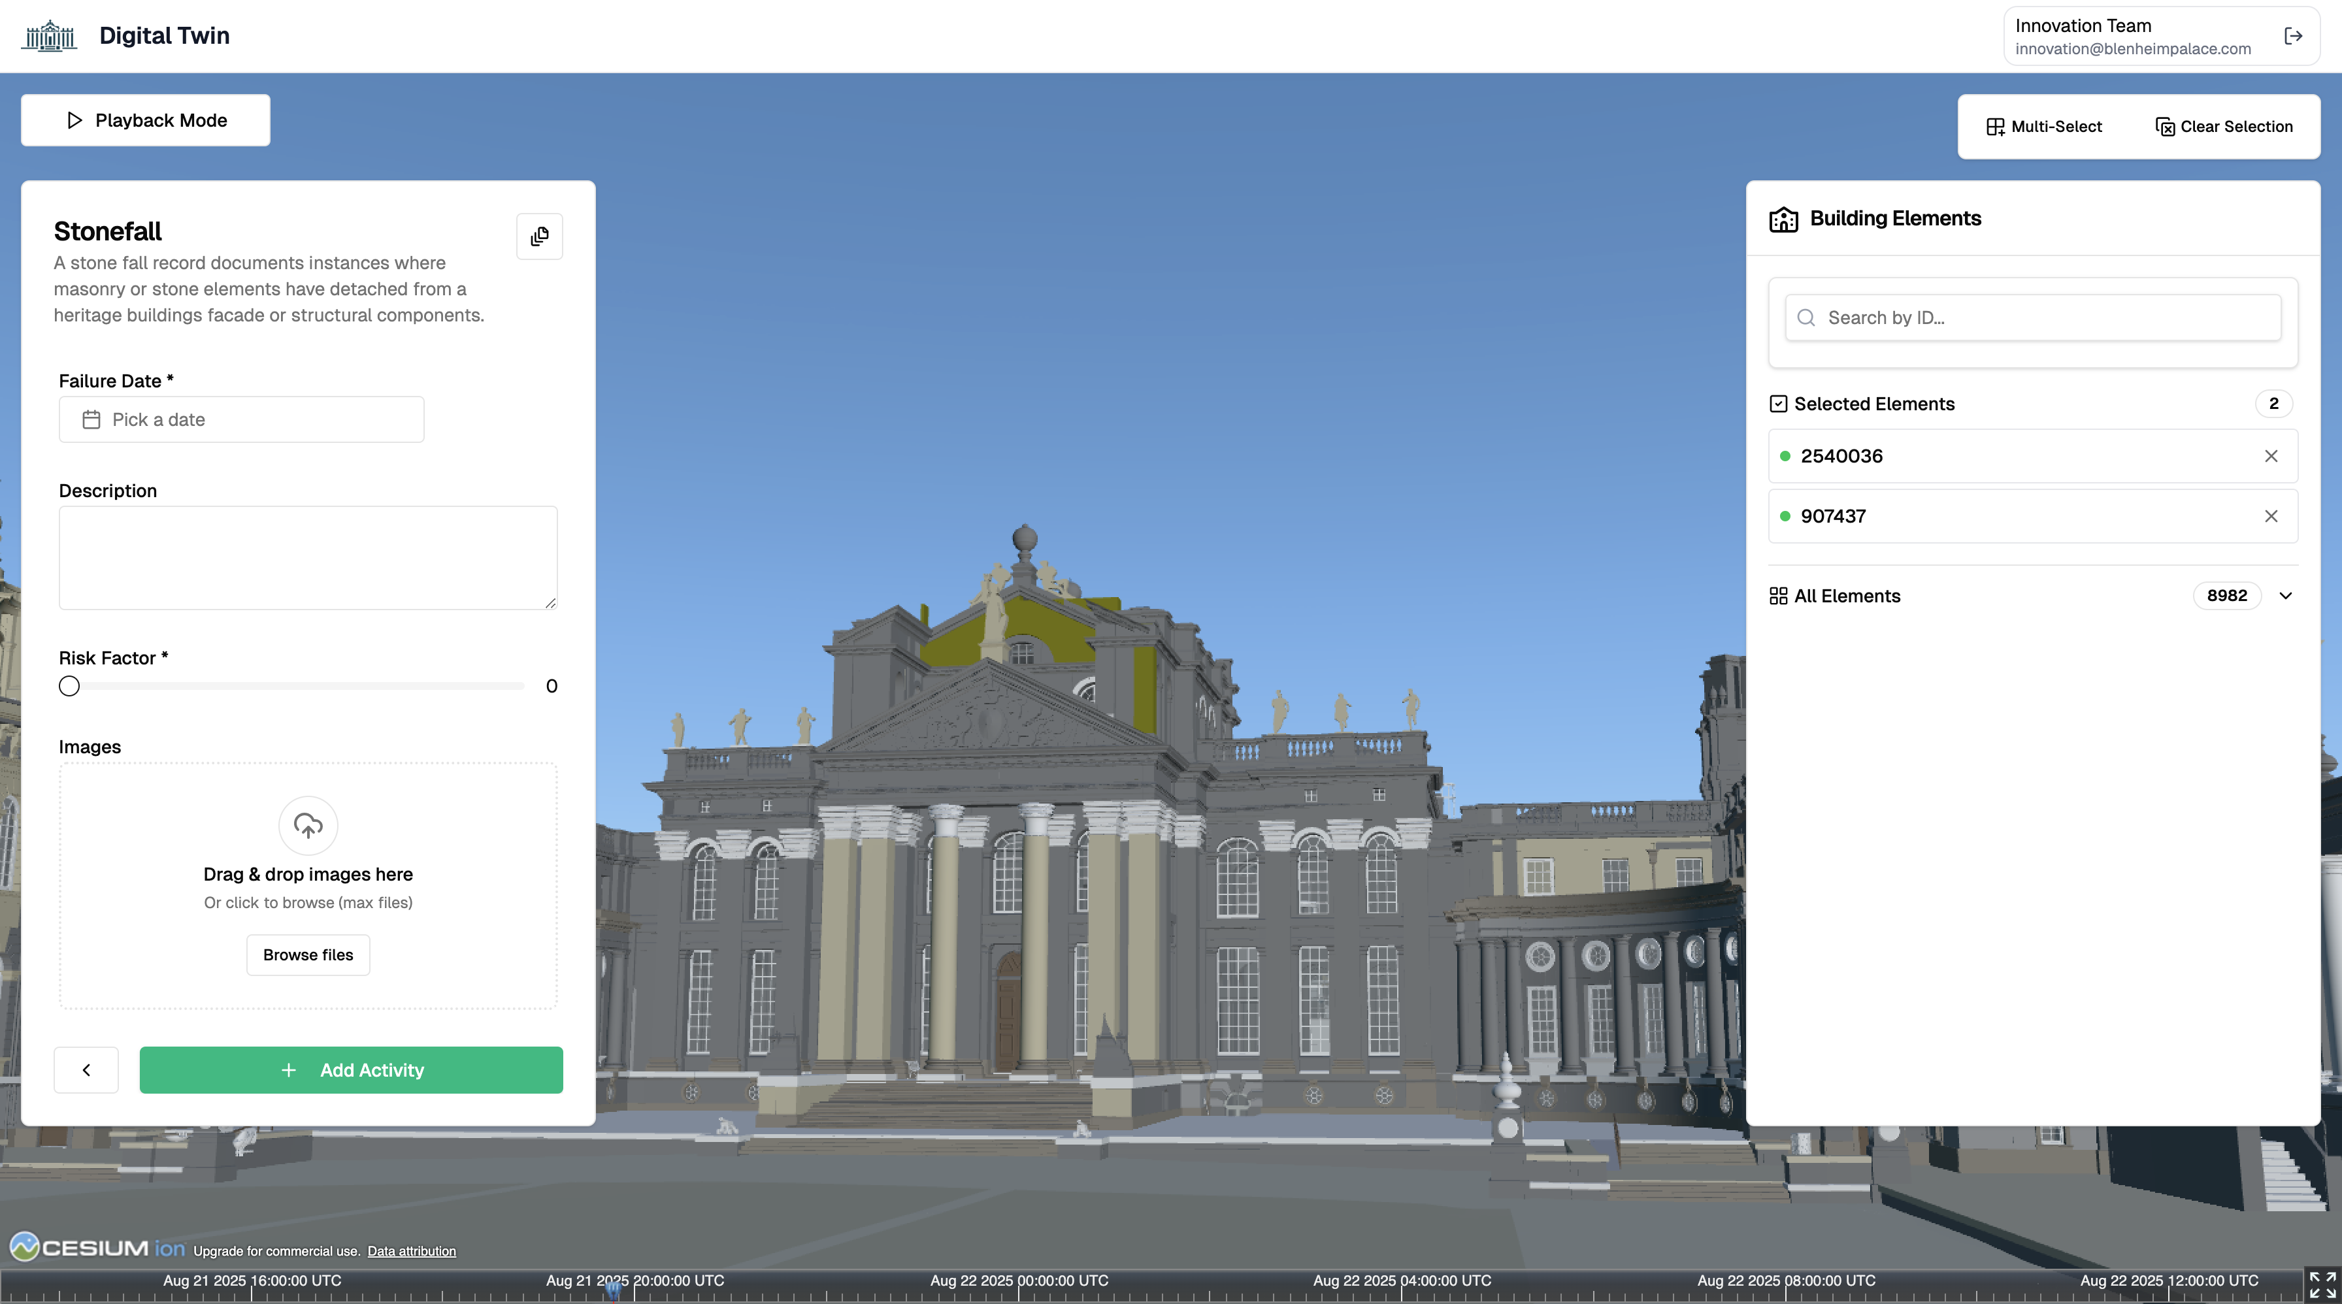This screenshot has width=2342, height=1304.
Task: Open the Failure Date picker
Action: [x=241, y=420]
